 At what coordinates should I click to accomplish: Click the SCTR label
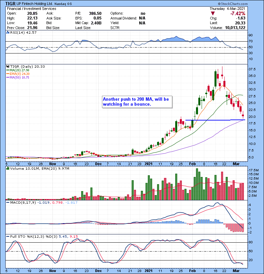pyautogui.click(x=115, y=28)
